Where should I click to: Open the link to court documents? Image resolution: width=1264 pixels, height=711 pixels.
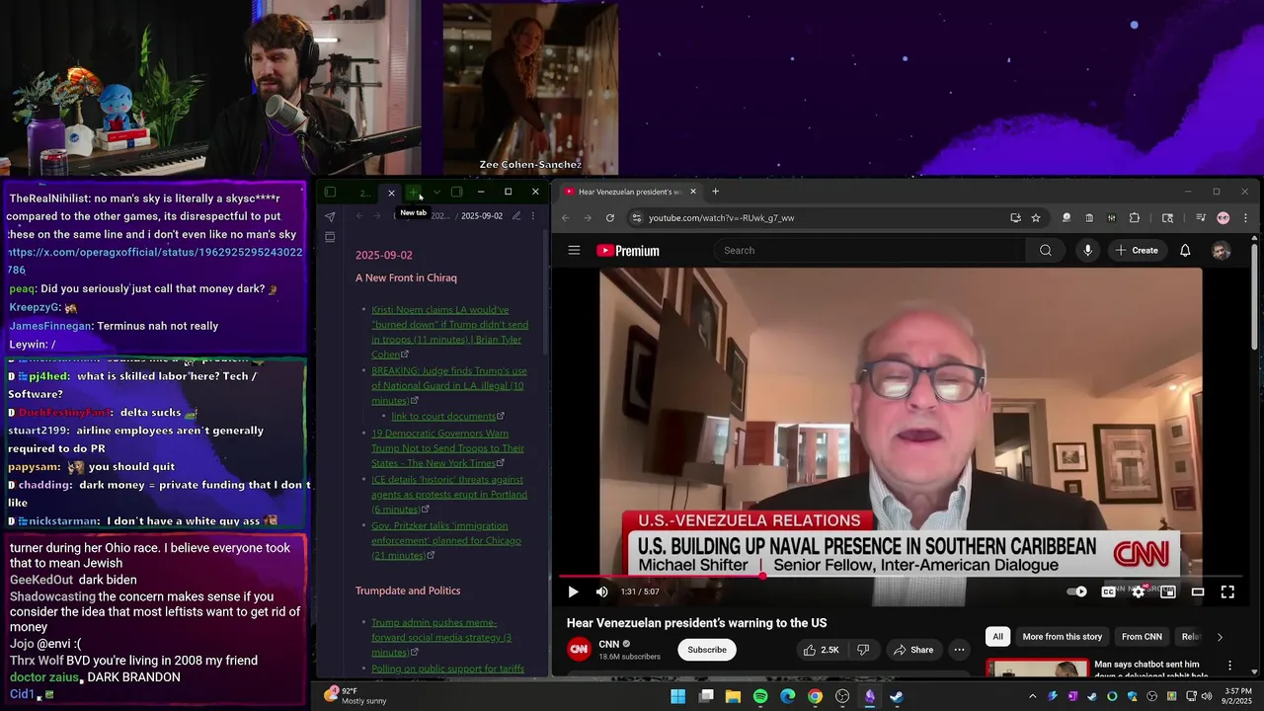pyautogui.click(x=443, y=416)
